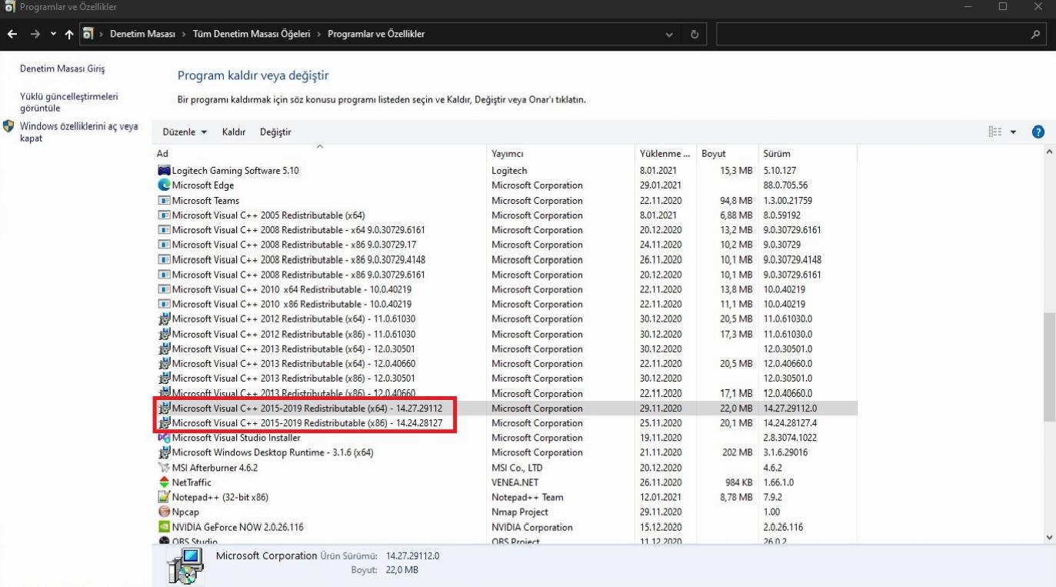Select Microsoft Visual C++ 2012 Redistributable (x86) - 11.0.61030

(506, 334)
